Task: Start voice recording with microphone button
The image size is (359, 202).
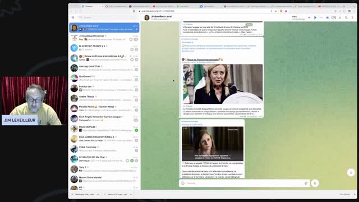Action: [x=315, y=183]
